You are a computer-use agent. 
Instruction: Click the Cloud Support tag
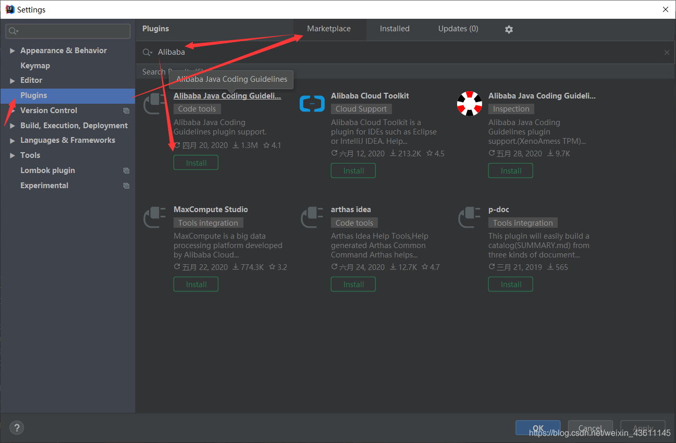point(361,109)
